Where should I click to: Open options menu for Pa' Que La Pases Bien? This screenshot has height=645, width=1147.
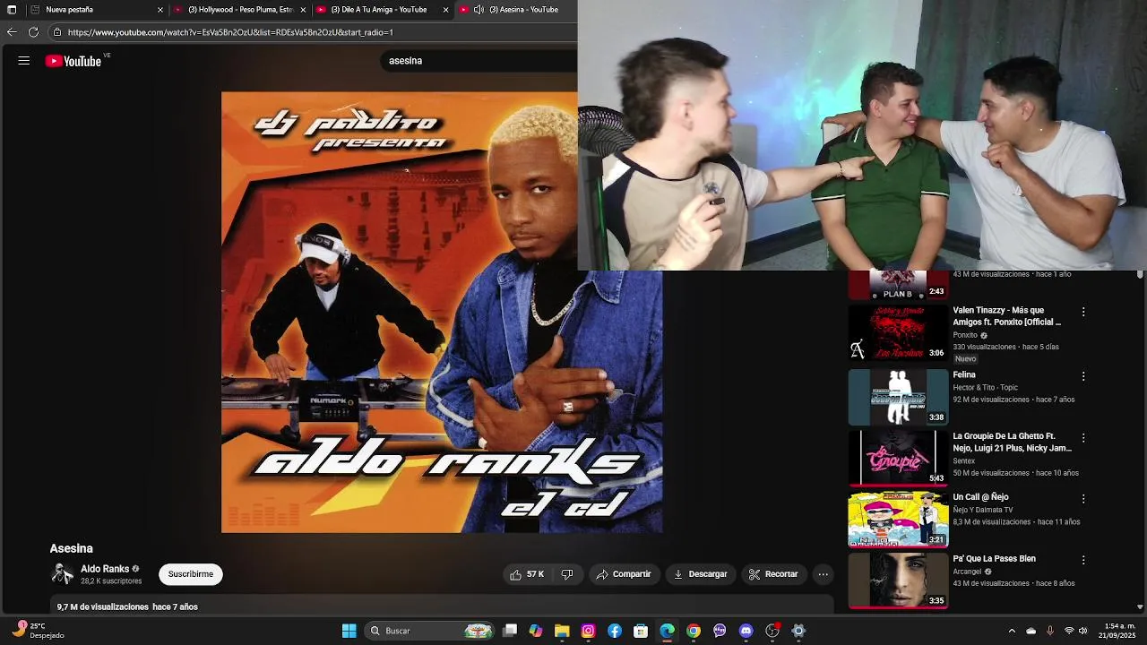click(x=1083, y=560)
